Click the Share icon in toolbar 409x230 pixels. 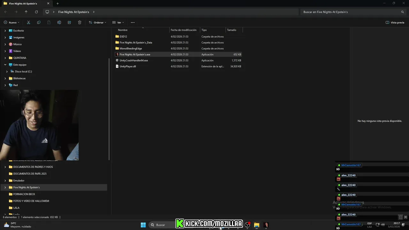(69, 22)
